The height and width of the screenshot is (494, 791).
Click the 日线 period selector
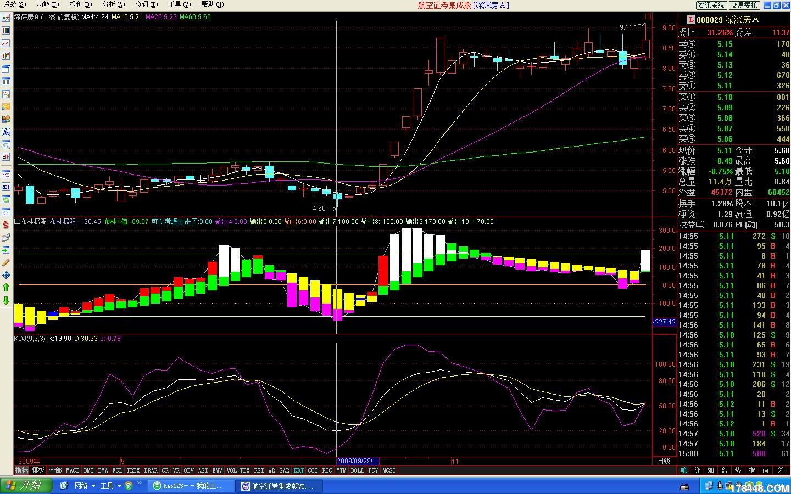(664, 461)
